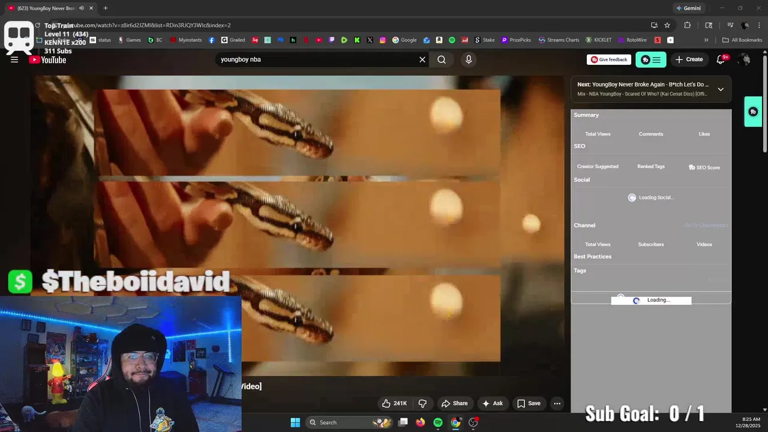Select the Ranked Tags label
The height and width of the screenshot is (432, 768).
[651, 166]
